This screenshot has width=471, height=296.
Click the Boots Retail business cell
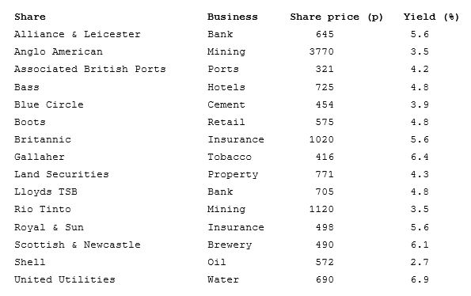(x=226, y=122)
